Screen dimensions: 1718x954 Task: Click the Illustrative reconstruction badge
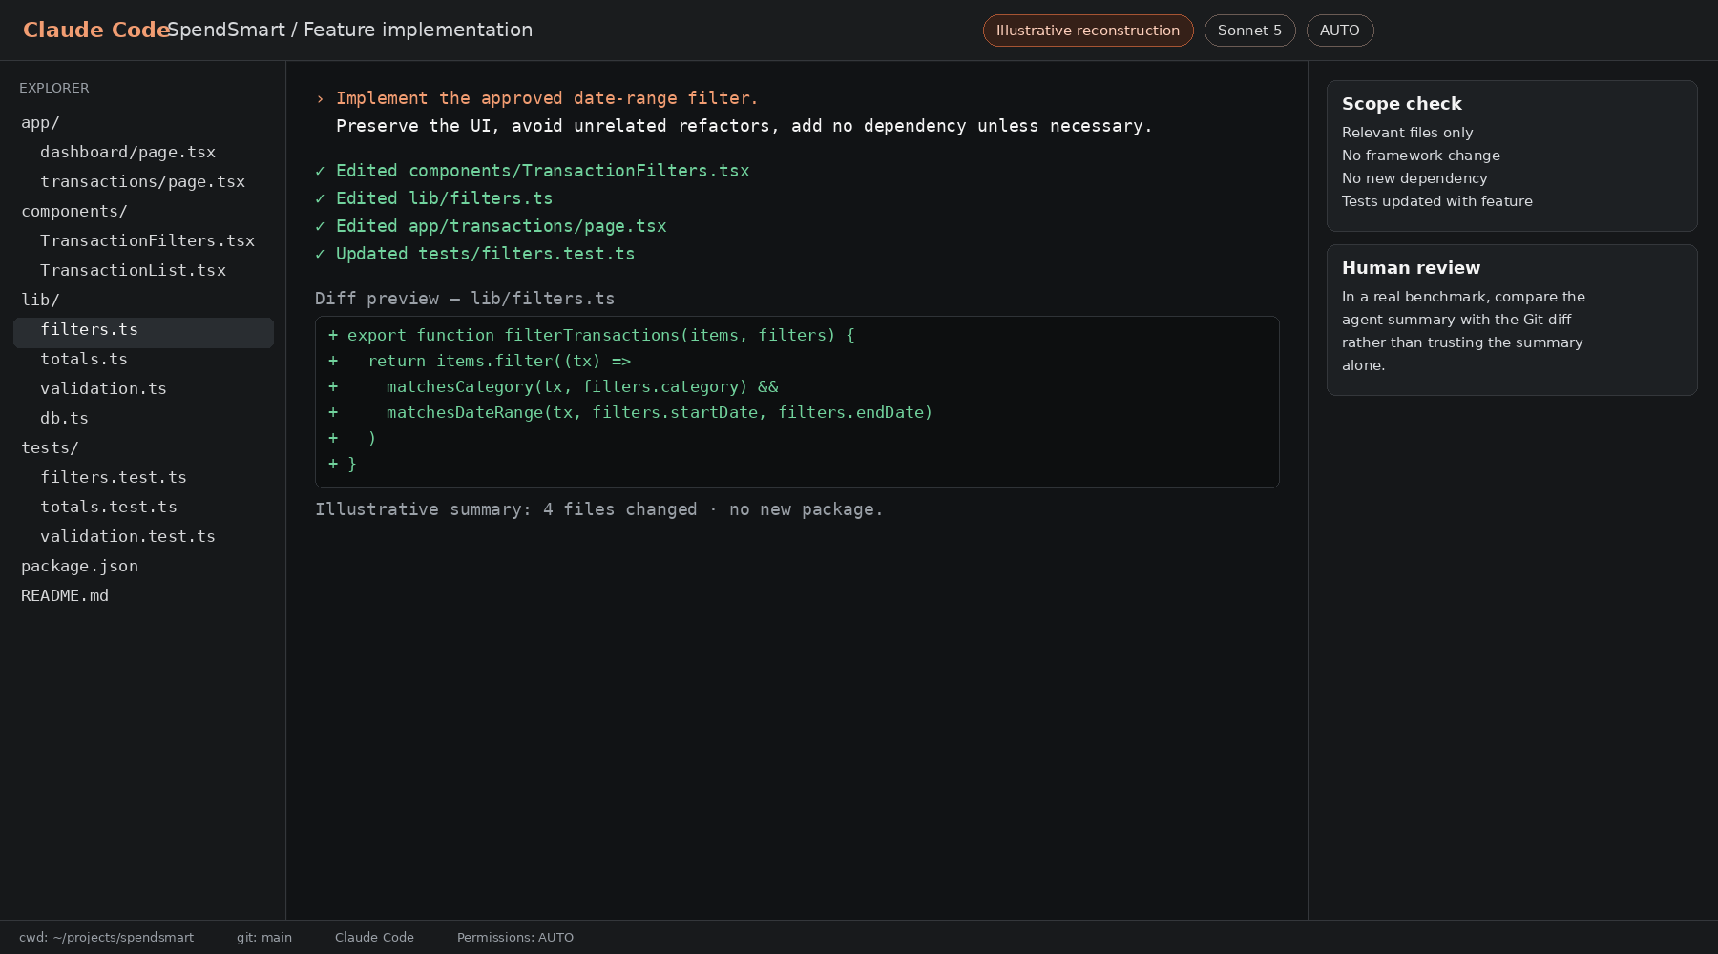(x=1088, y=31)
